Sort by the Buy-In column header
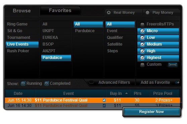This screenshot has width=187, height=124. tap(118, 94)
